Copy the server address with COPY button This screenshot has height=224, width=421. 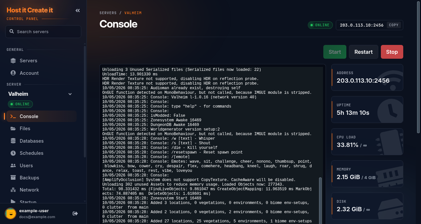coord(393,25)
